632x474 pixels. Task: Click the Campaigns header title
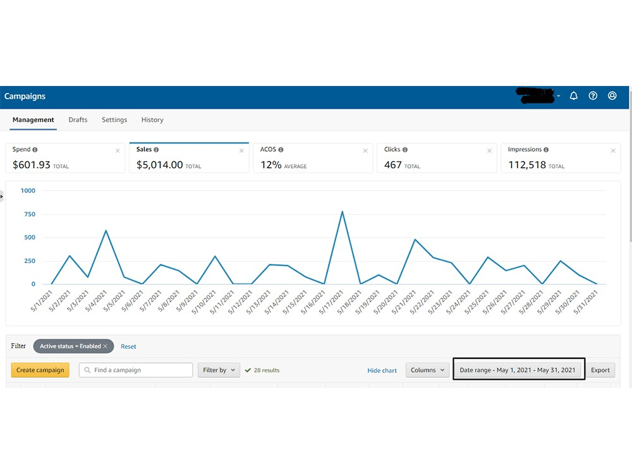[x=25, y=96]
